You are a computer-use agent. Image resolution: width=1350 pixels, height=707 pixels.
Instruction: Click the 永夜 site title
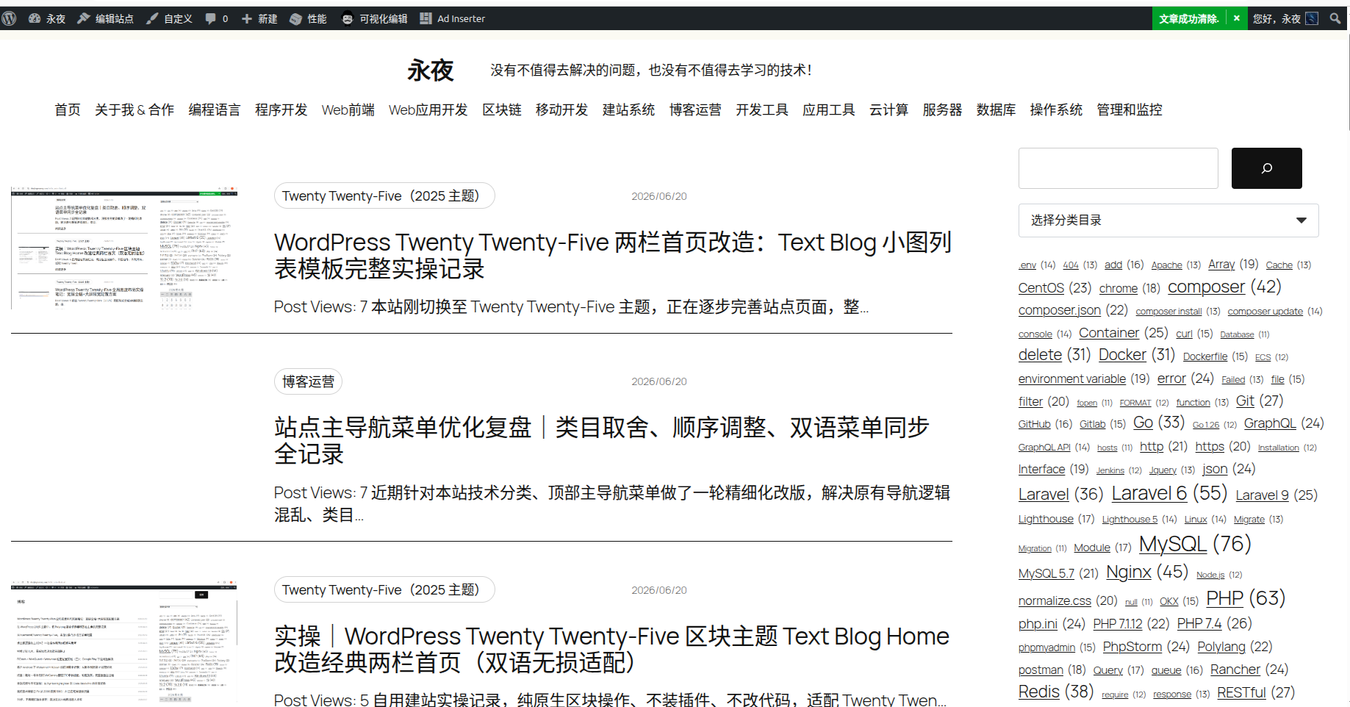click(x=431, y=71)
